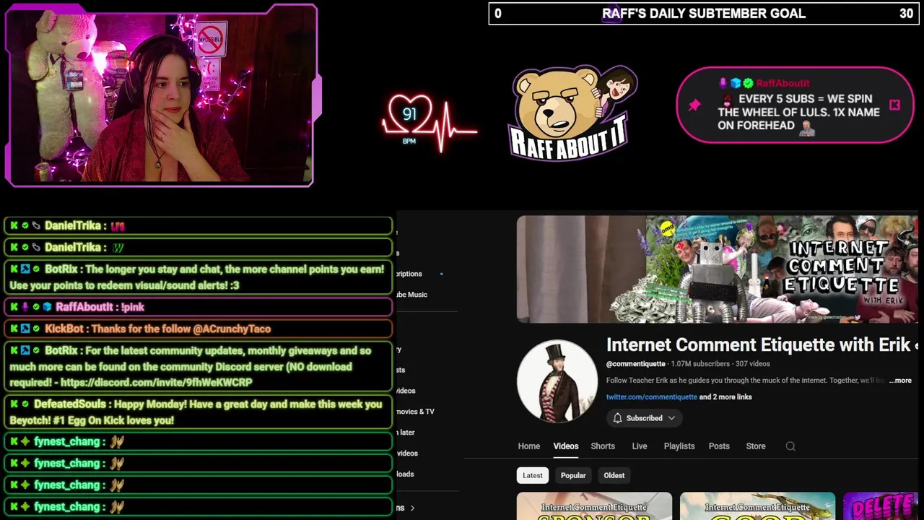
Task: Click the GOOD video thumbnail
Action: tap(757, 506)
